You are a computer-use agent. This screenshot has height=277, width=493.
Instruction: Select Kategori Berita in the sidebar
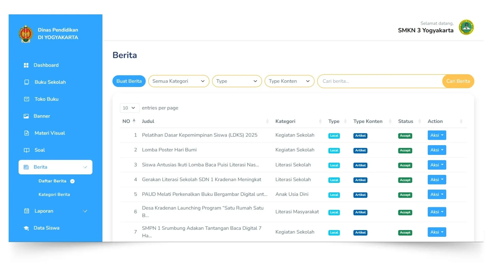coord(54,194)
